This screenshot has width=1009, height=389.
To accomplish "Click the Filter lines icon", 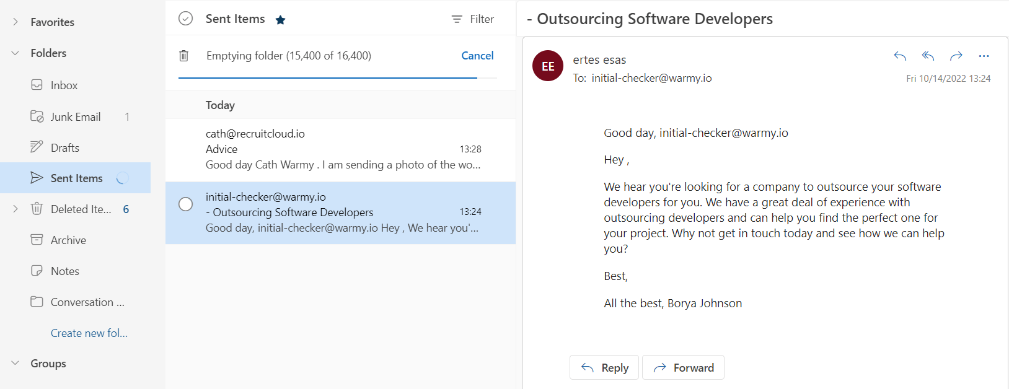I will (457, 19).
